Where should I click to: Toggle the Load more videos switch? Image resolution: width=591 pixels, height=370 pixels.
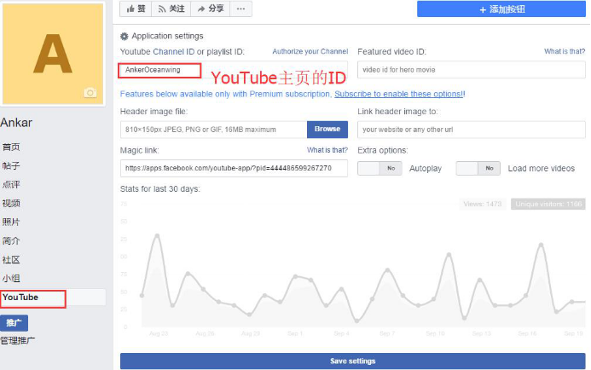(478, 169)
